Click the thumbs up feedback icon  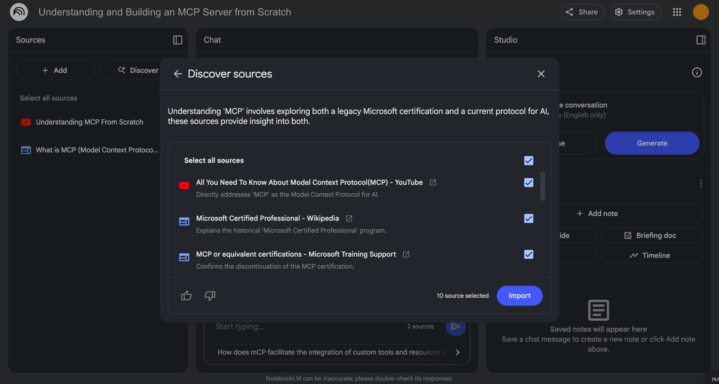186,296
